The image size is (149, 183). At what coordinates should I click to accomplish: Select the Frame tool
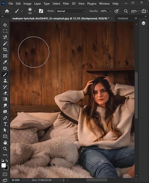click(5, 56)
